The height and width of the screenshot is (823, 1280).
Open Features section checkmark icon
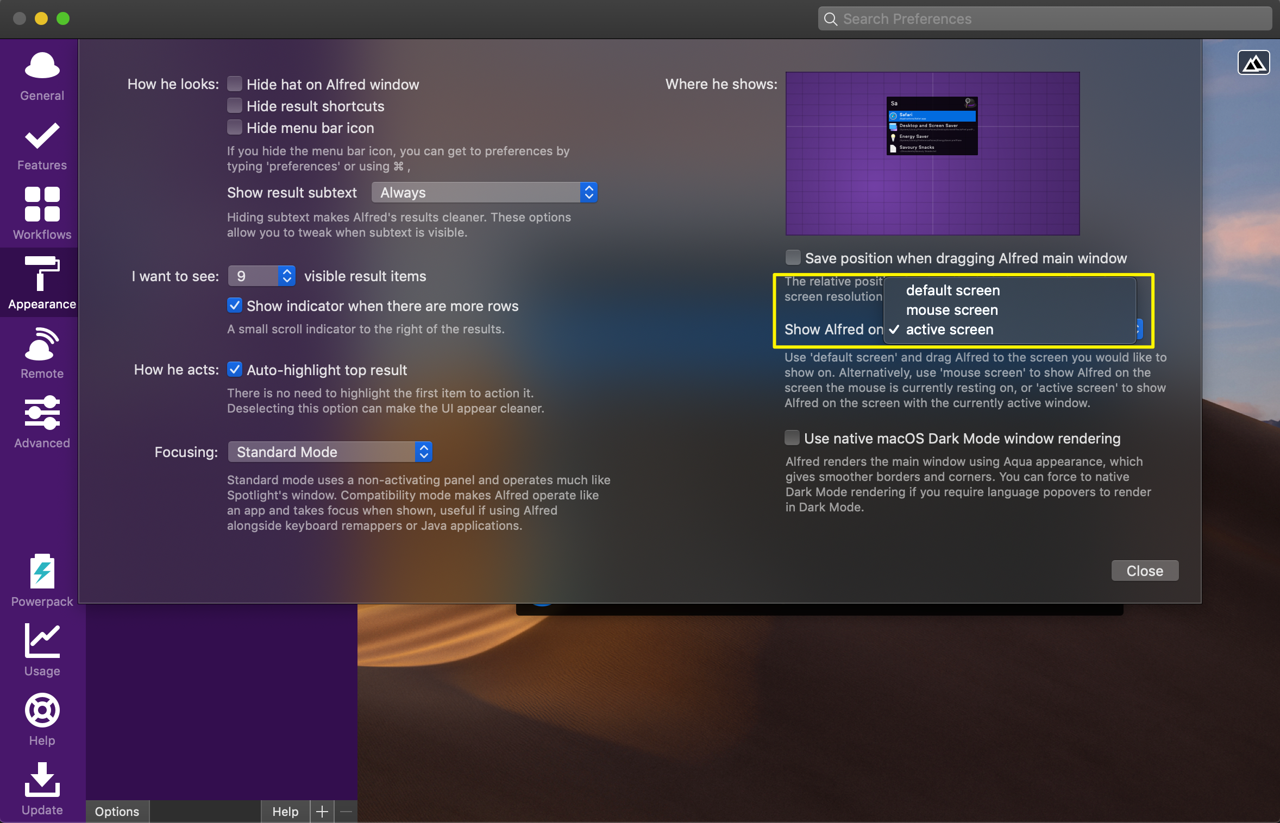point(42,136)
